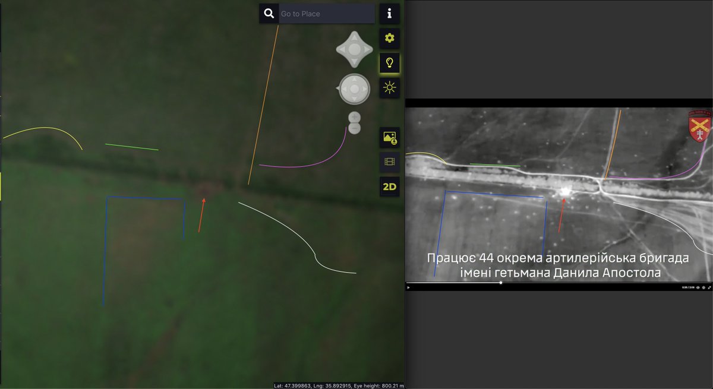Click the zoom in plus control

[353, 117]
